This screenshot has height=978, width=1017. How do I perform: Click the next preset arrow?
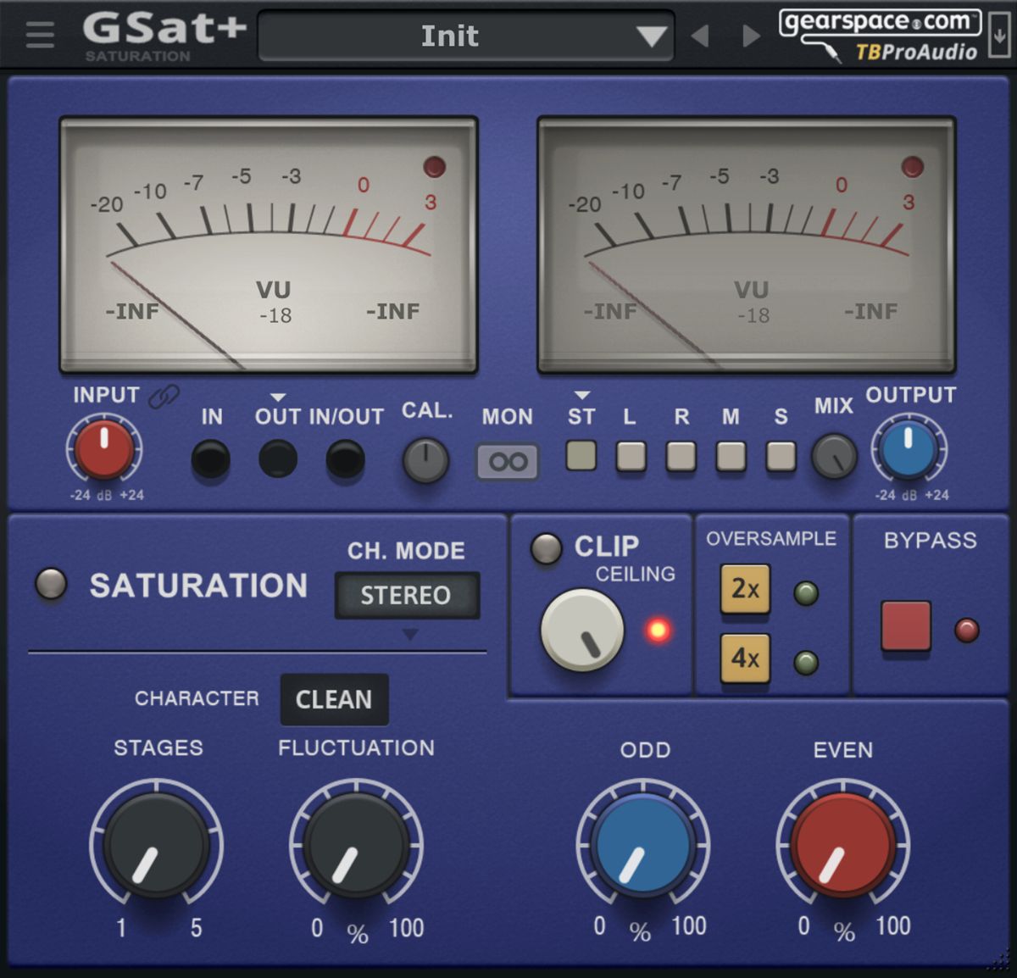coord(750,36)
